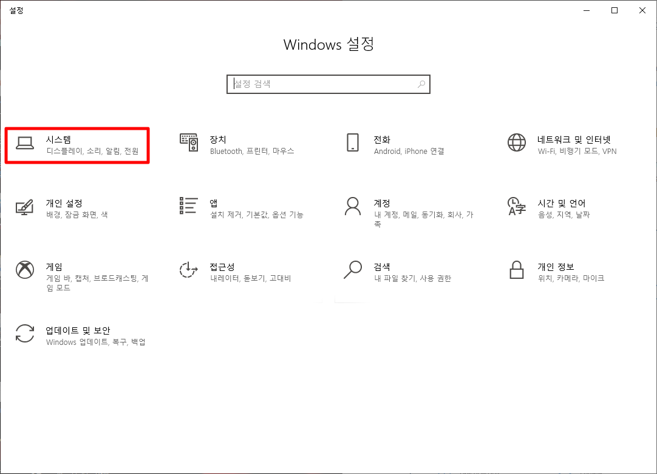The width and height of the screenshot is (657, 474).
Task: Go to 장치 settings title
Action: coord(218,139)
